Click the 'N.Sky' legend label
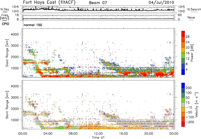201x139 pixels. click(x=5, y=9)
